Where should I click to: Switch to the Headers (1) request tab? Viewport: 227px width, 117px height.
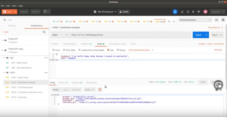click(86, 44)
